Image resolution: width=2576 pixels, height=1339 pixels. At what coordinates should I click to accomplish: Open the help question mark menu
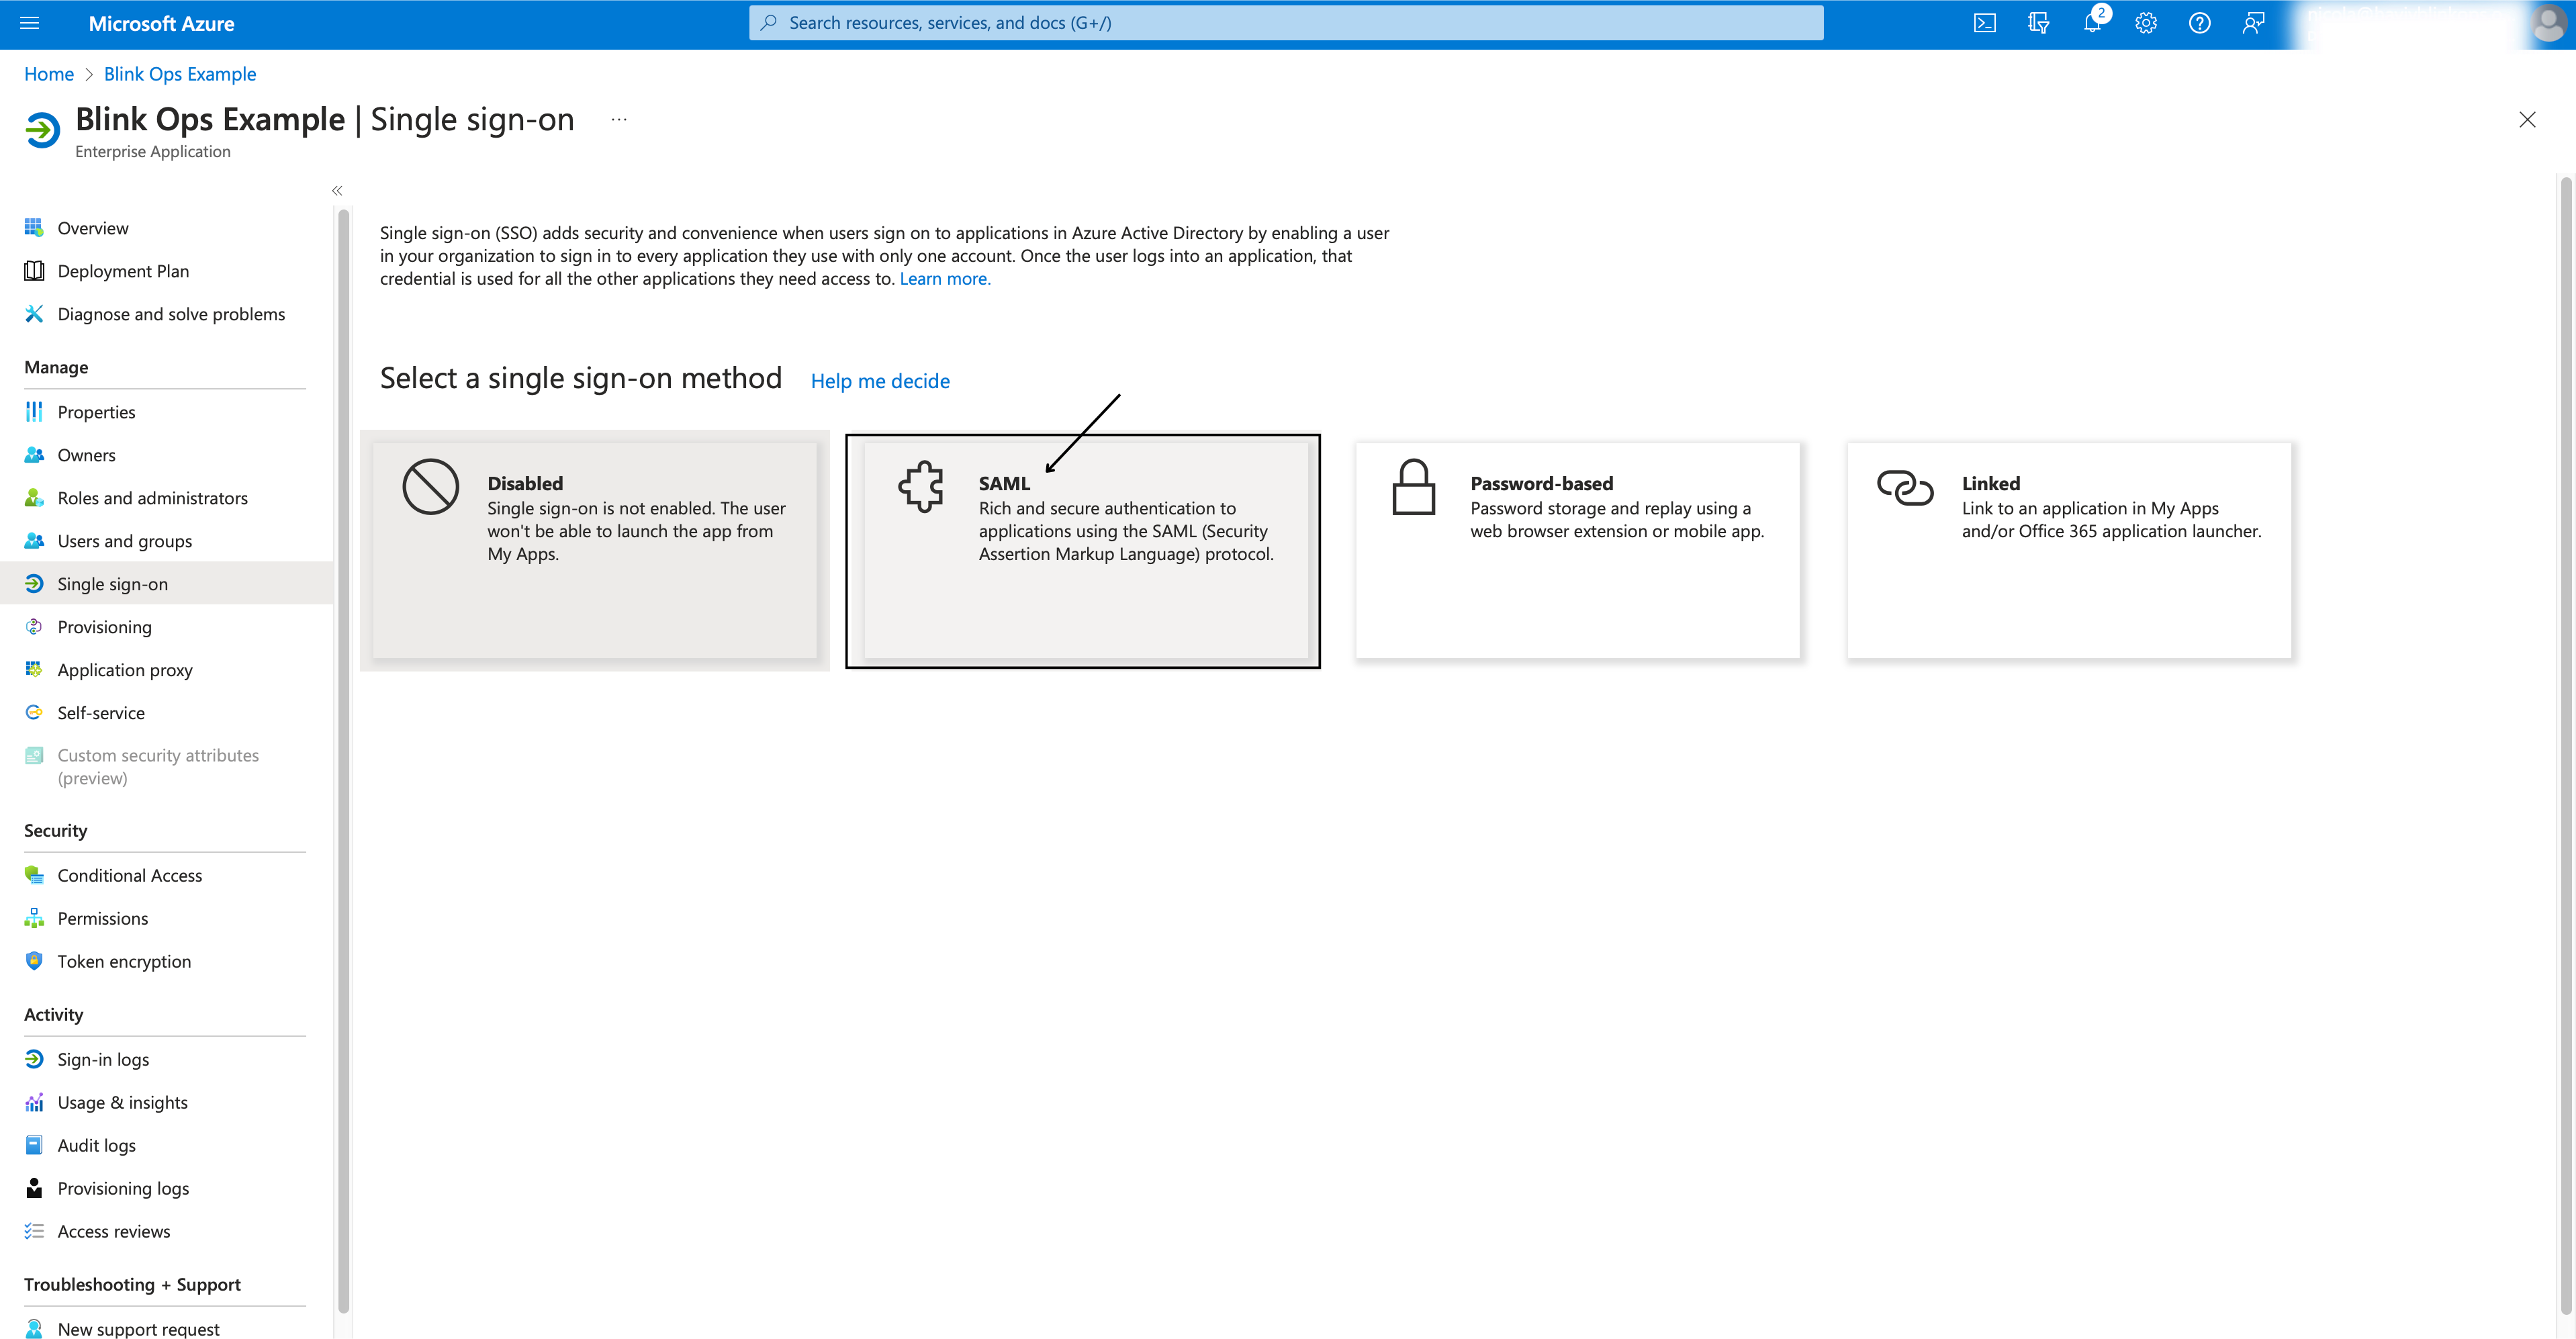(x=2199, y=23)
